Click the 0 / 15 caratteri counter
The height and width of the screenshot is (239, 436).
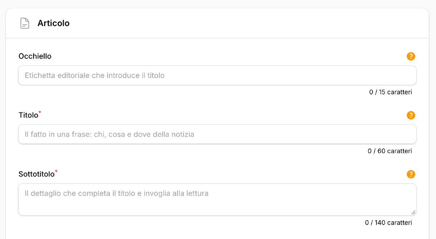pos(391,92)
